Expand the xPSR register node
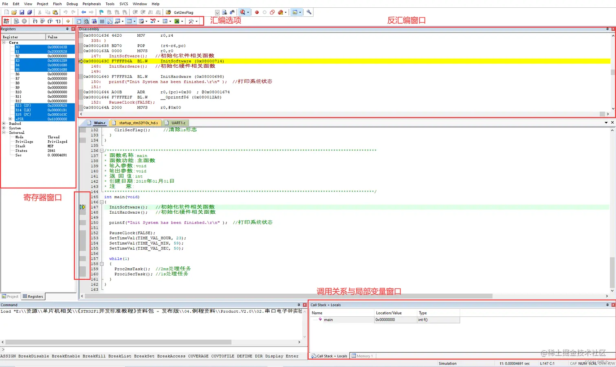 coord(11,119)
